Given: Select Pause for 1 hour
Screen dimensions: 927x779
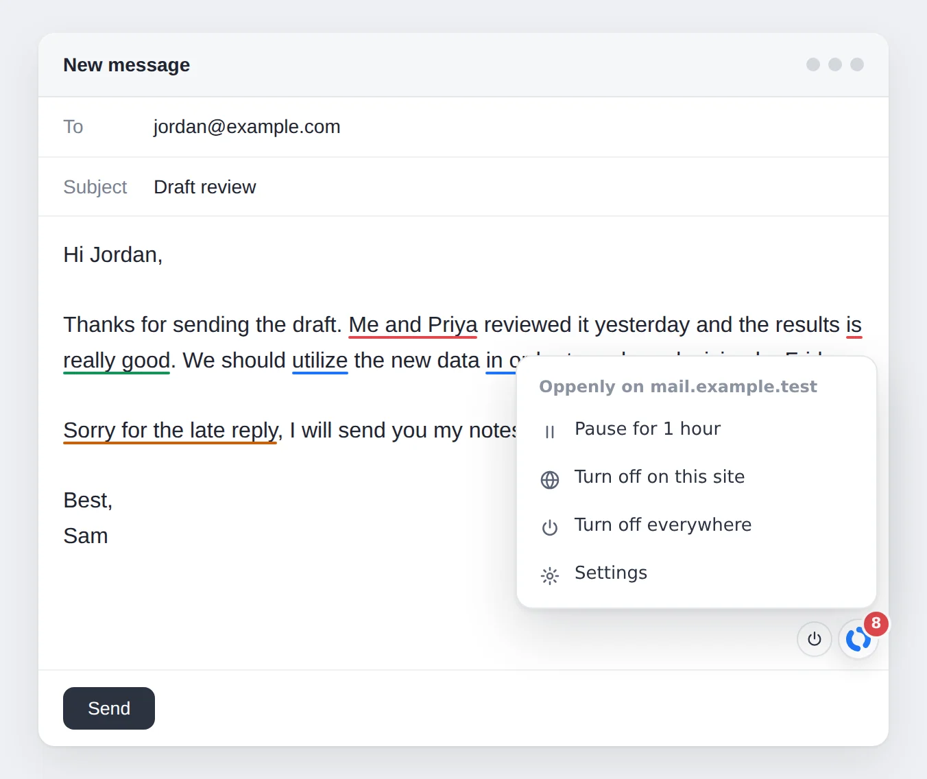Looking at the screenshot, I should [697, 429].
